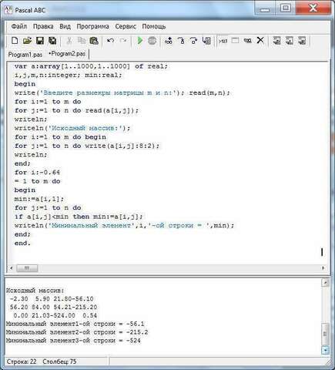335x370 pixels.
Task: Click the Save All icon
Action: 52,41
